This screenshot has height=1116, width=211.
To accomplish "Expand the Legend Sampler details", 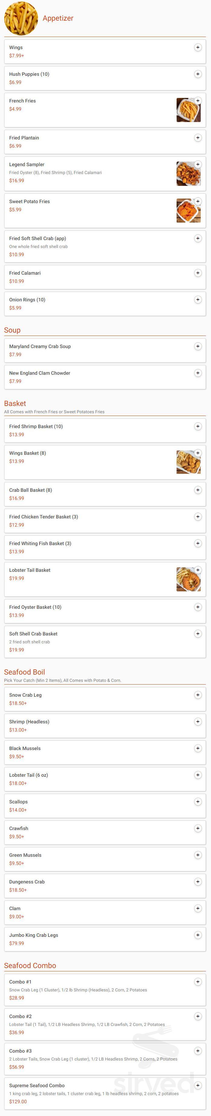I will 198,164.
